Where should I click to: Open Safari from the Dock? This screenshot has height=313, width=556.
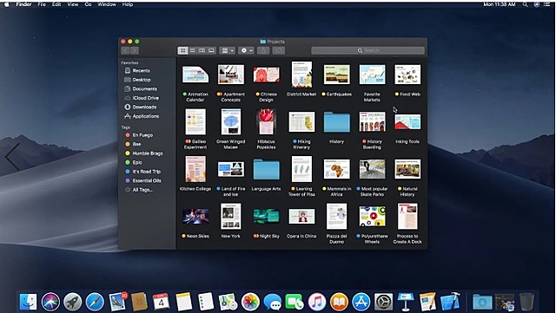click(95, 302)
